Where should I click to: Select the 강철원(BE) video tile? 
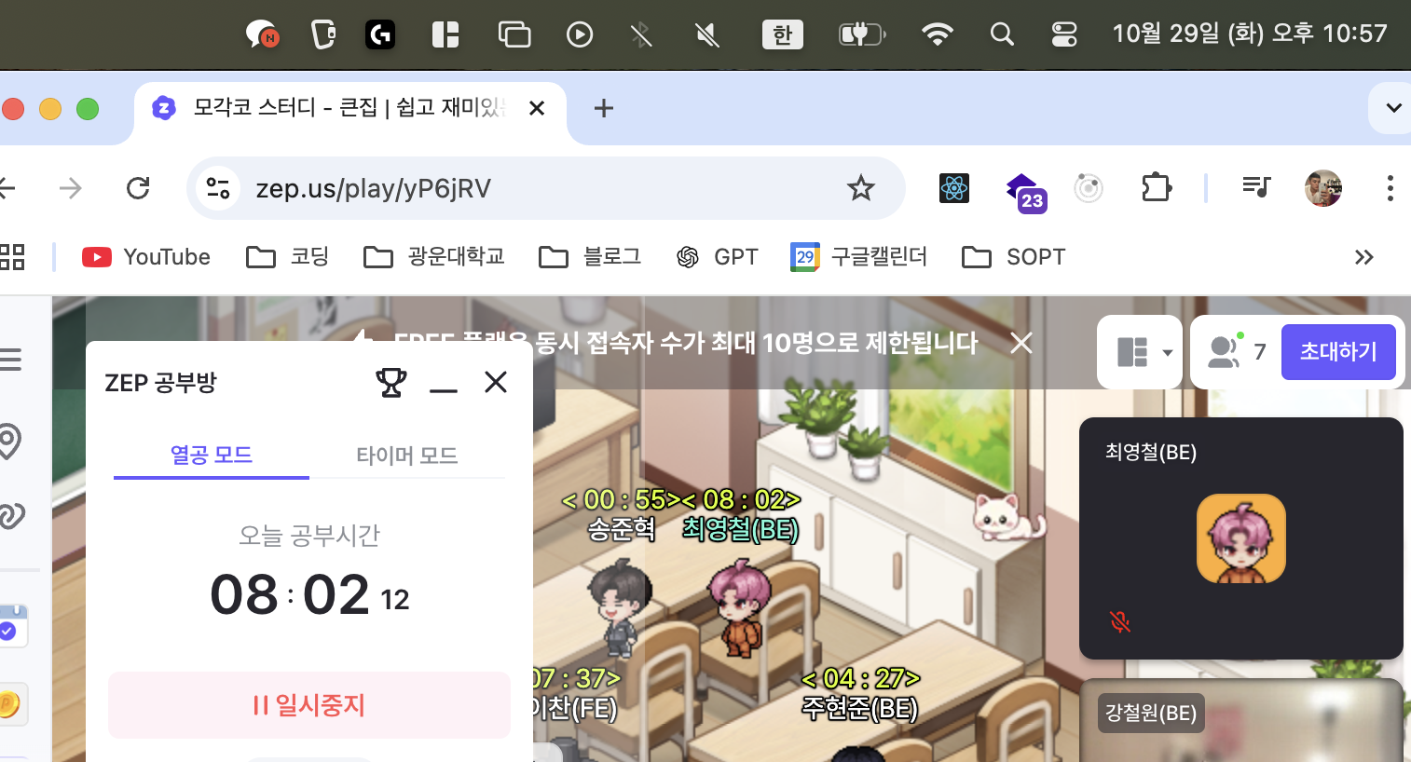[1241, 720]
